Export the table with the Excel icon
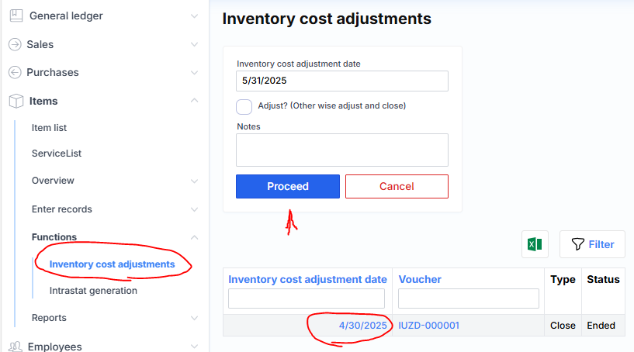 pyautogui.click(x=535, y=244)
